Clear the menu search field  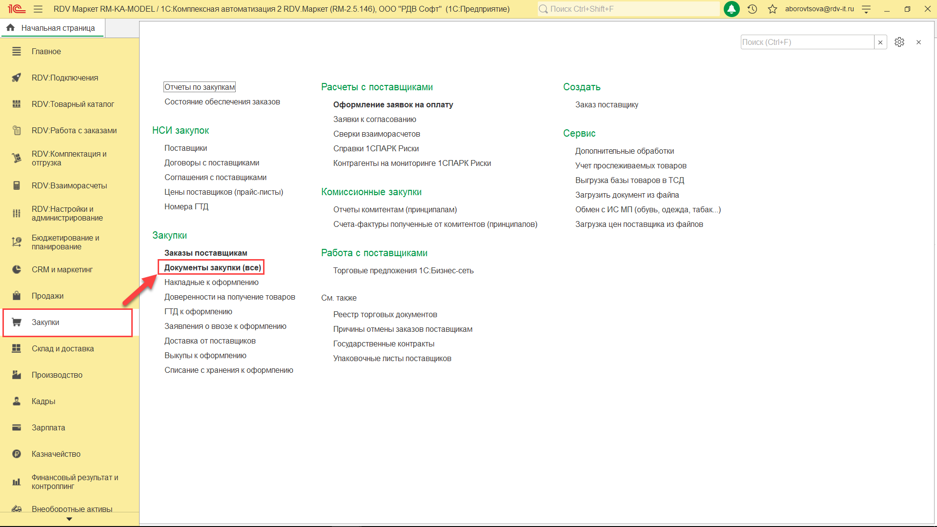[x=880, y=42]
